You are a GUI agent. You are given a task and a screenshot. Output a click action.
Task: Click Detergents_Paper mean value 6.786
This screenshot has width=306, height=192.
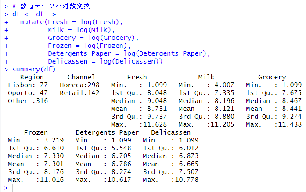pos(121,164)
